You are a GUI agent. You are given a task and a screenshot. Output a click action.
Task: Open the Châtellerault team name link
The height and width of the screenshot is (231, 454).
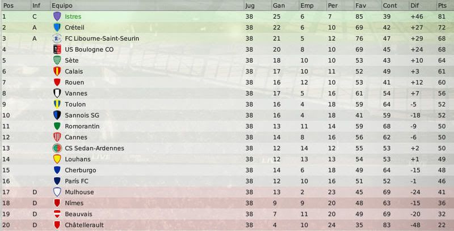click(84, 225)
